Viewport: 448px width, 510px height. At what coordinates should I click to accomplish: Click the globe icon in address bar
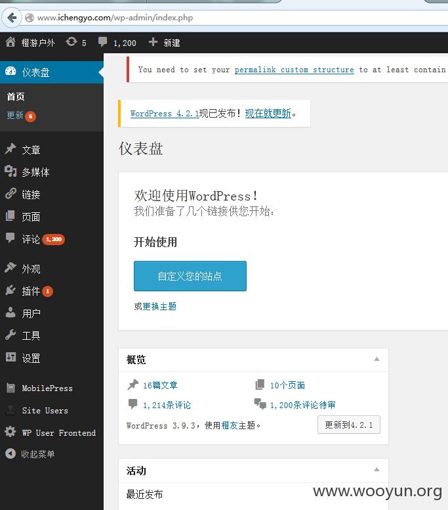30,18
